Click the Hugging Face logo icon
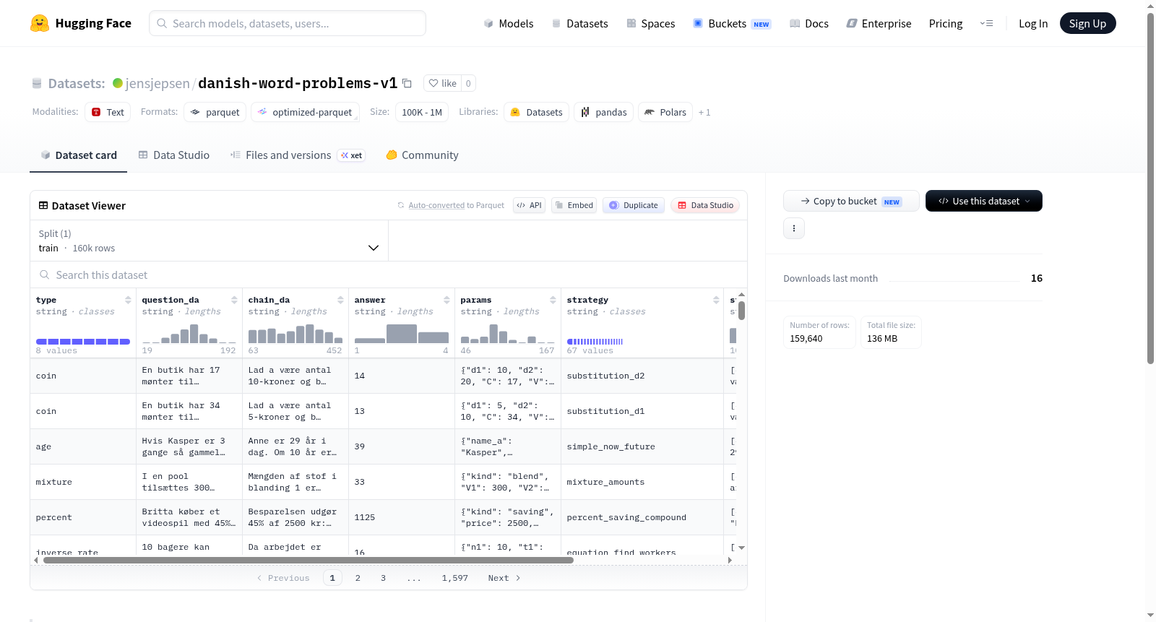This screenshot has width=1156, height=622. 40,23
